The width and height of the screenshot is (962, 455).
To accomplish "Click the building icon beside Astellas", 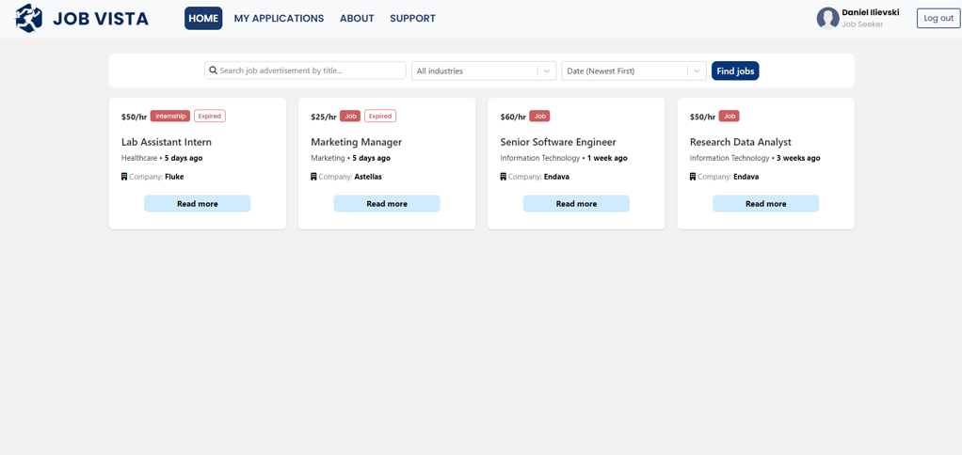I will pos(313,177).
